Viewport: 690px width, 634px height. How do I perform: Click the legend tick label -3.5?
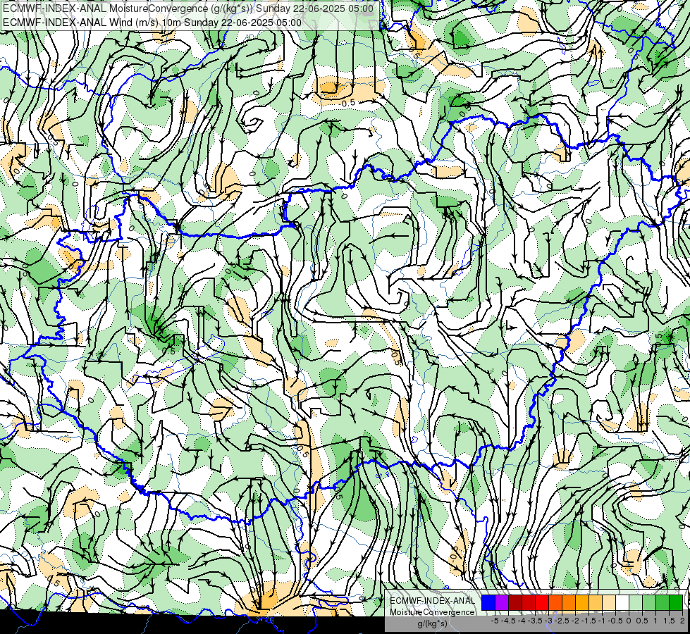click(536, 621)
